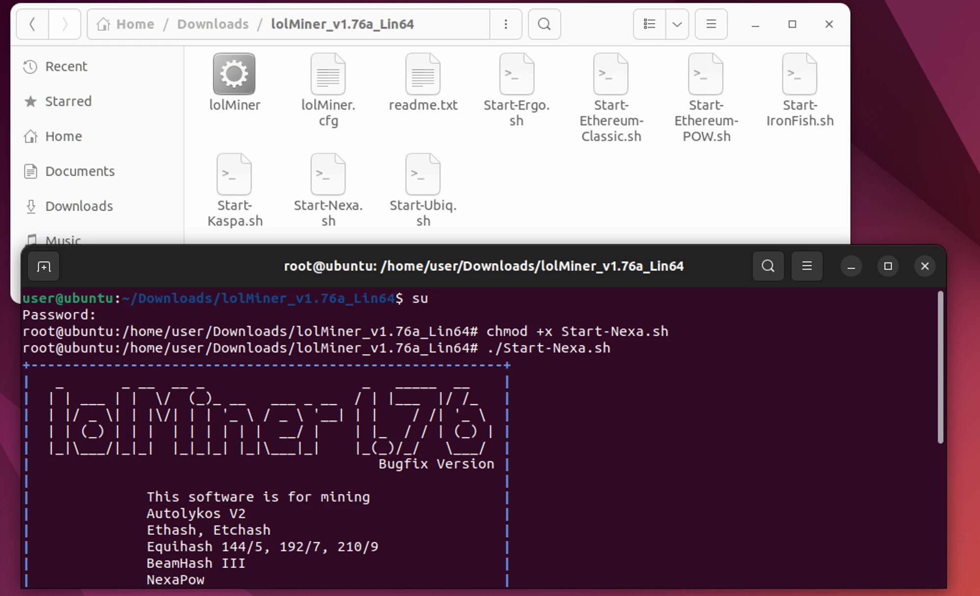Click the Start-Nexa.sh script icon
The height and width of the screenshot is (596, 980).
pos(328,175)
